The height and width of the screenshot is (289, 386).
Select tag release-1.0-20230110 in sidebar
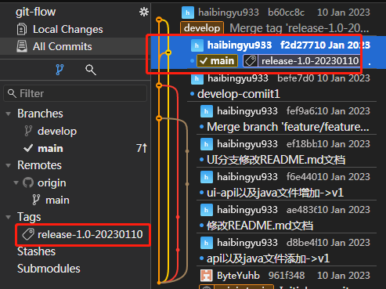(90, 234)
